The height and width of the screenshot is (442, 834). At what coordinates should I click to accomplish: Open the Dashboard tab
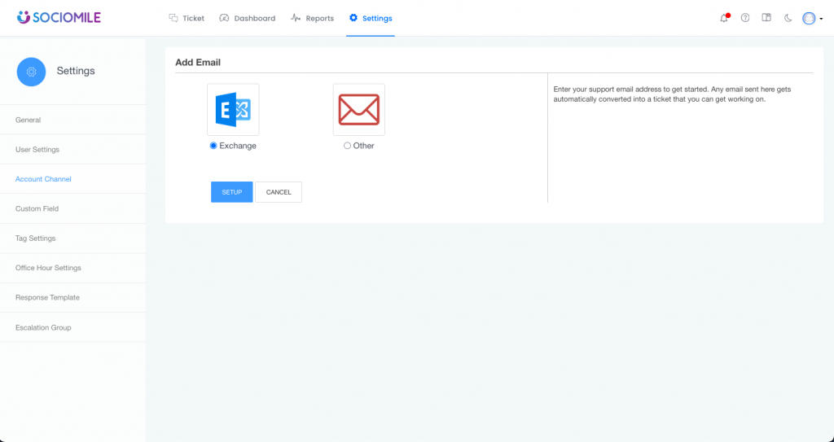tap(248, 18)
